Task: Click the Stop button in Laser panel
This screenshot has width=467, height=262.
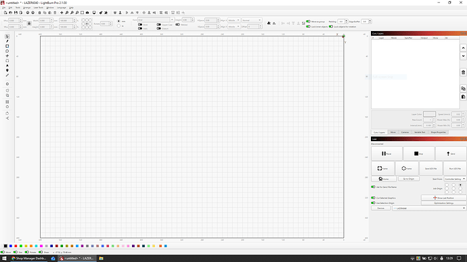Action: tap(418, 153)
